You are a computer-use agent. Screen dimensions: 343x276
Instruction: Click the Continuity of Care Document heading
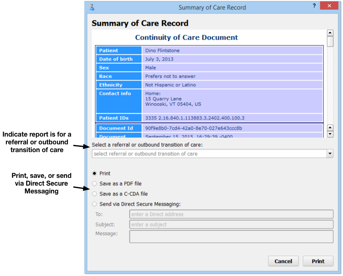186,38
